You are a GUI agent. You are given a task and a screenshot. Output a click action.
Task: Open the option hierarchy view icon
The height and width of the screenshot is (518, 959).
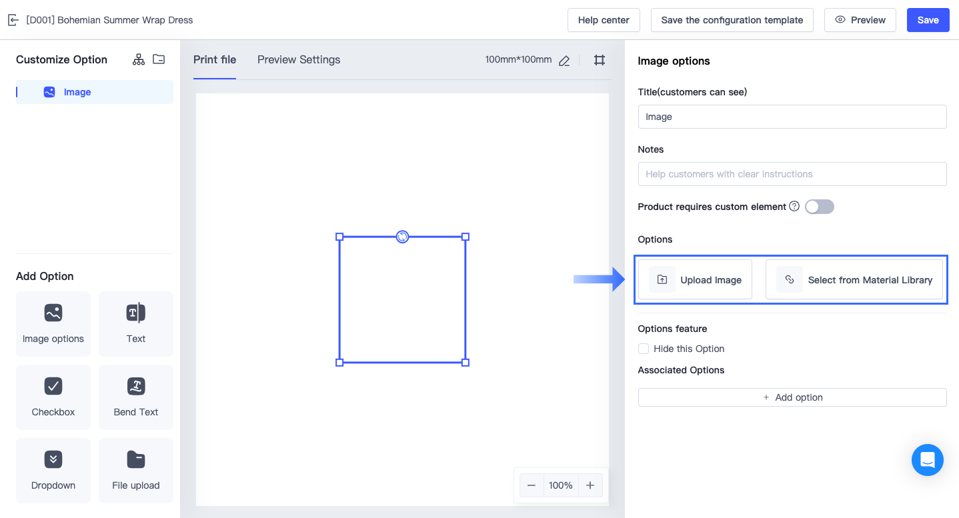pyautogui.click(x=138, y=59)
